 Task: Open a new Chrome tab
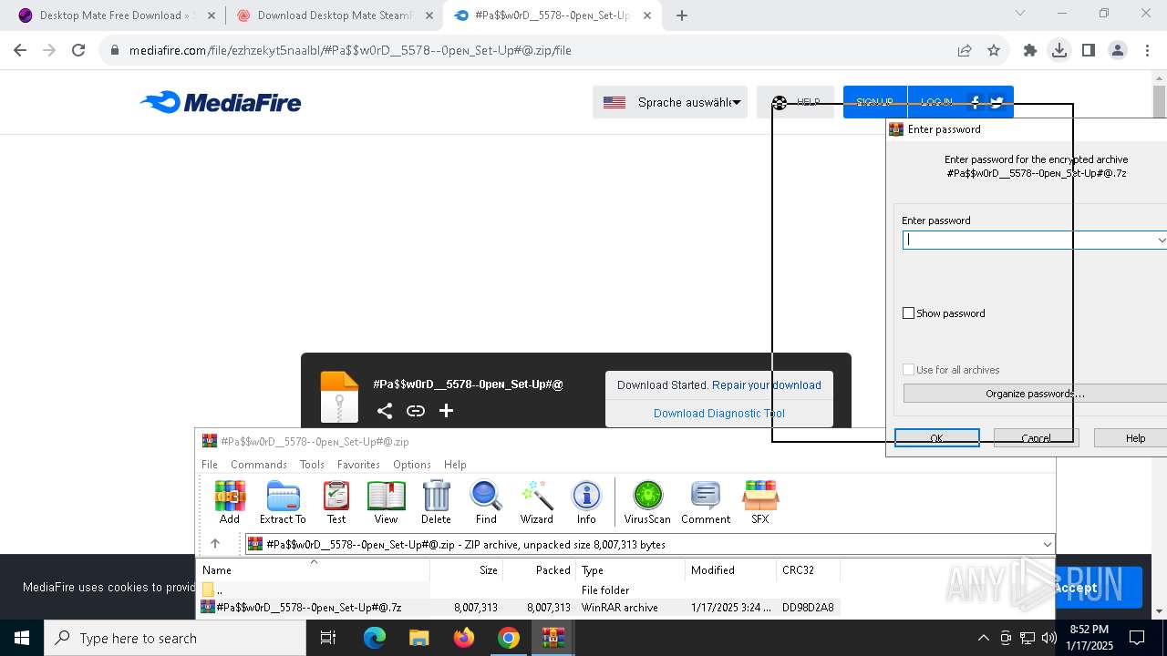[682, 15]
